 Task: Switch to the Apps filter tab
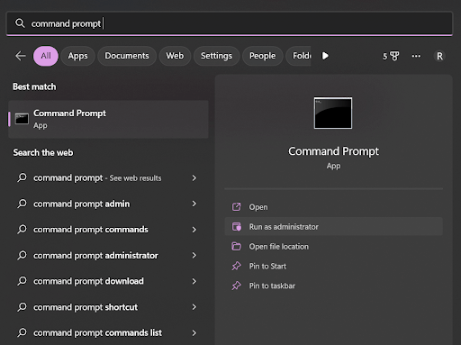[77, 56]
